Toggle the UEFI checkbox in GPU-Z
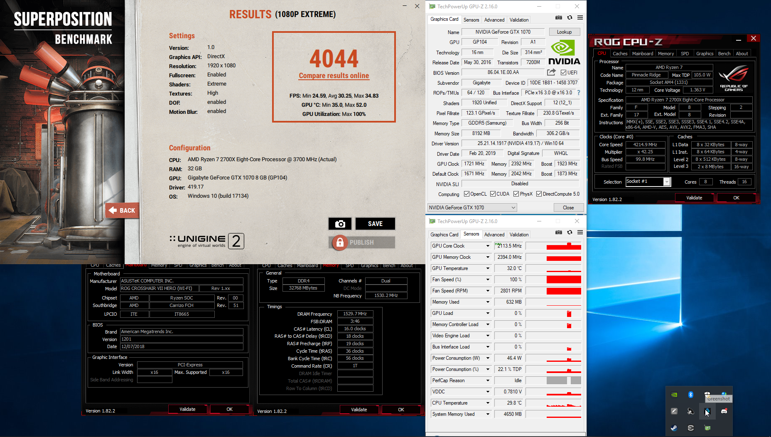 click(x=564, y=72)
